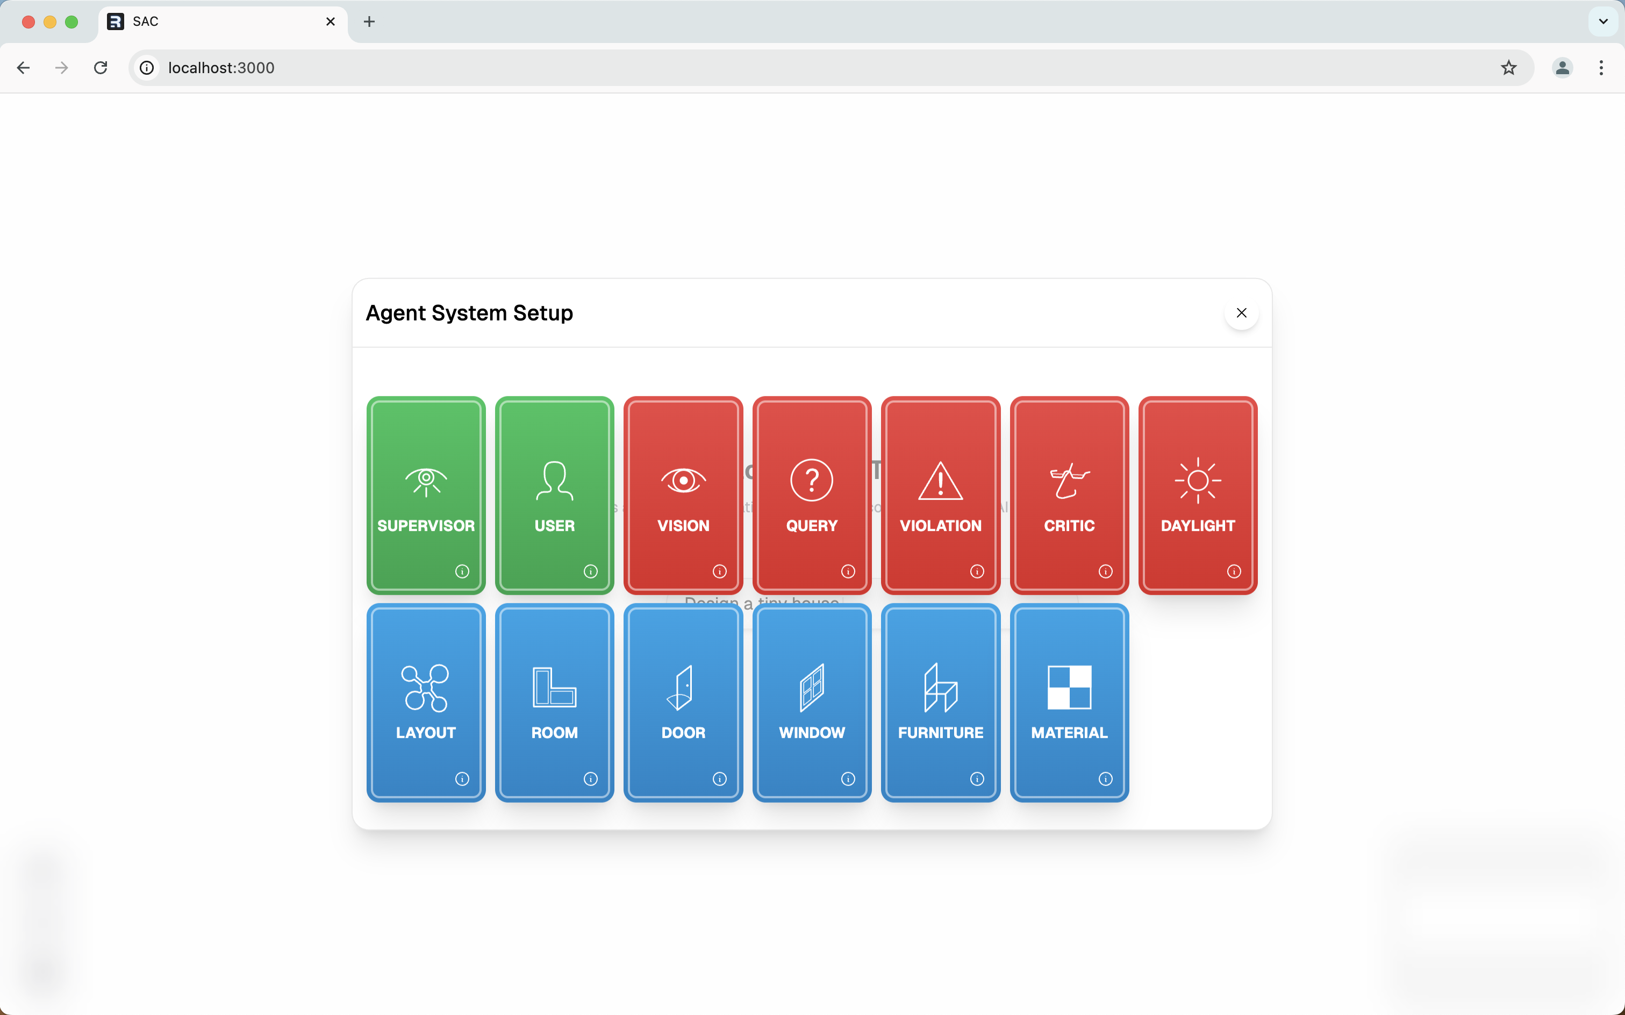The height and width of the screenshot is (1015, 1625).
Task: Toggle the User agent card label
Action: 554,526
